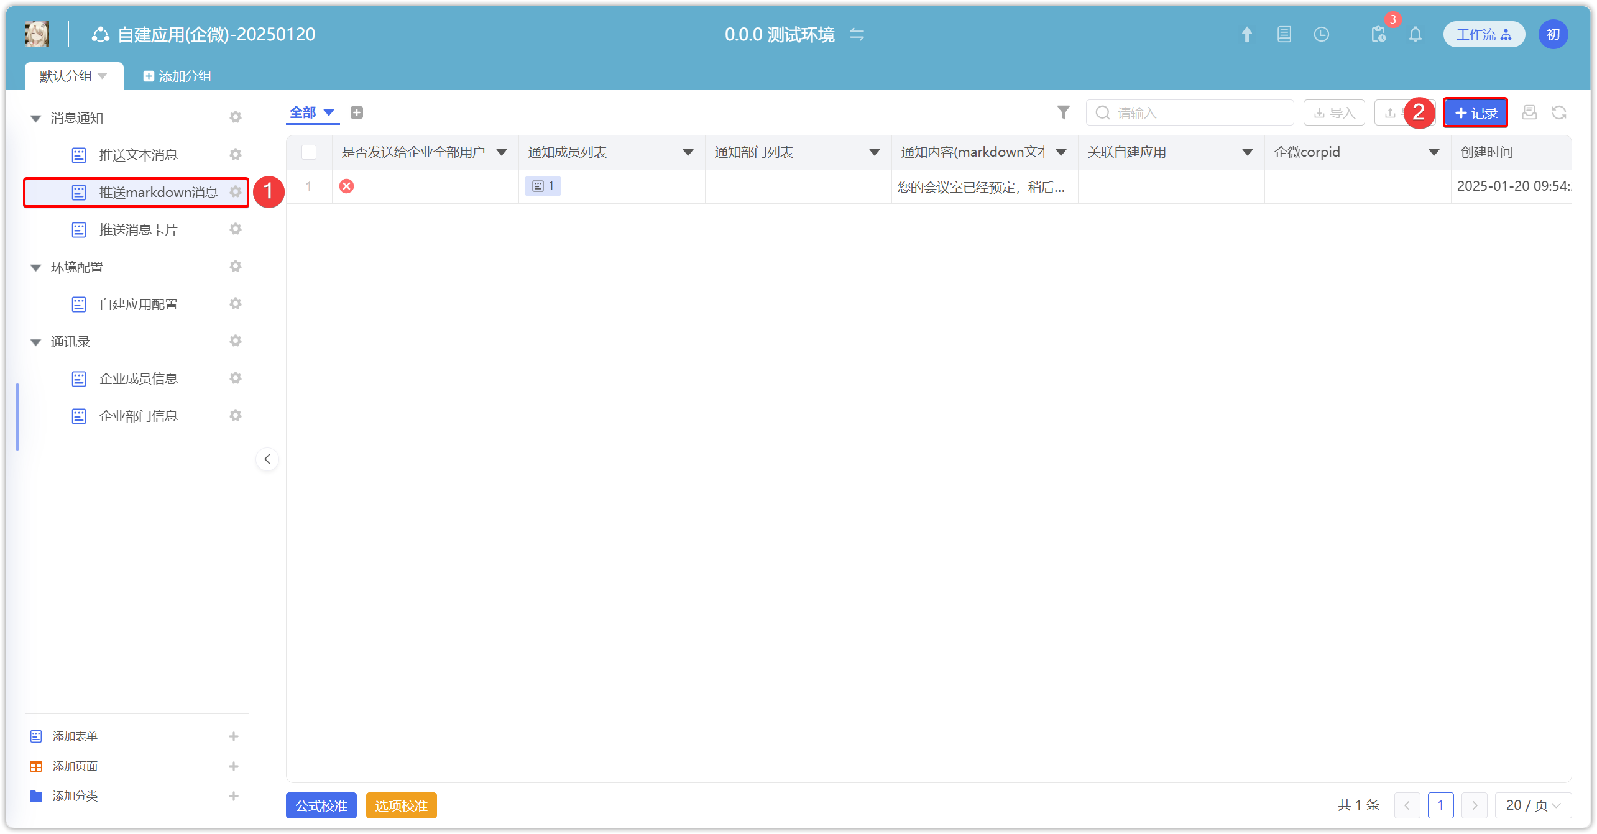Click the 公式校准 button
This screenshot has width=1597, height=834.
point(321,805)
